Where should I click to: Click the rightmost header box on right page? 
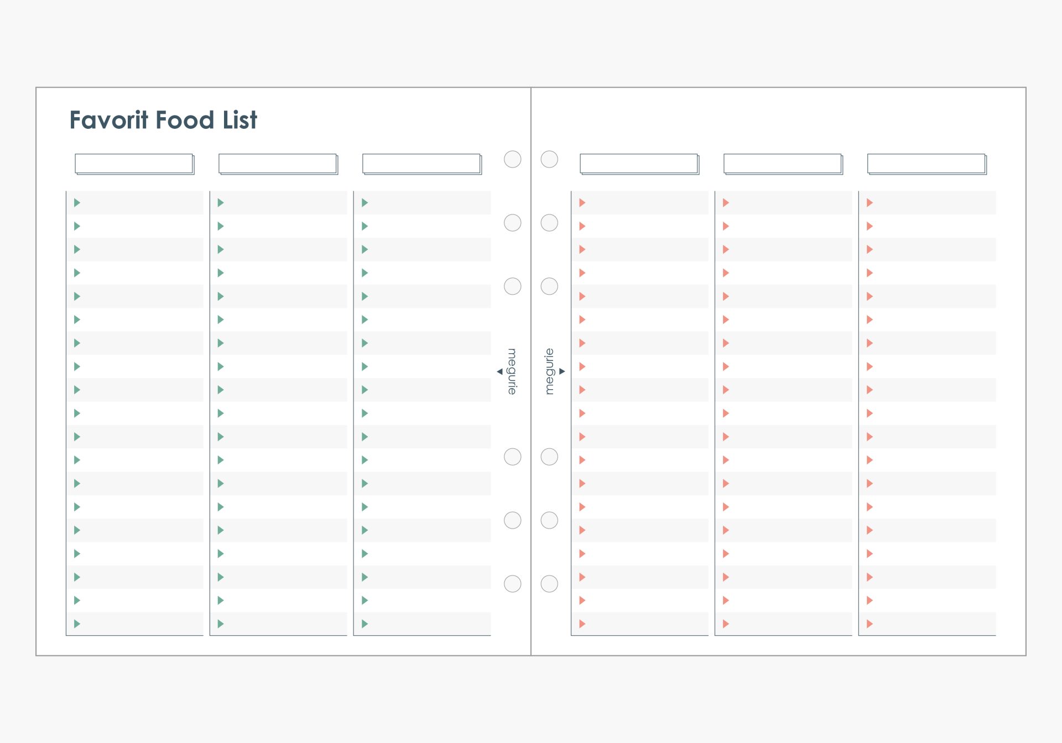coord(926,164)
